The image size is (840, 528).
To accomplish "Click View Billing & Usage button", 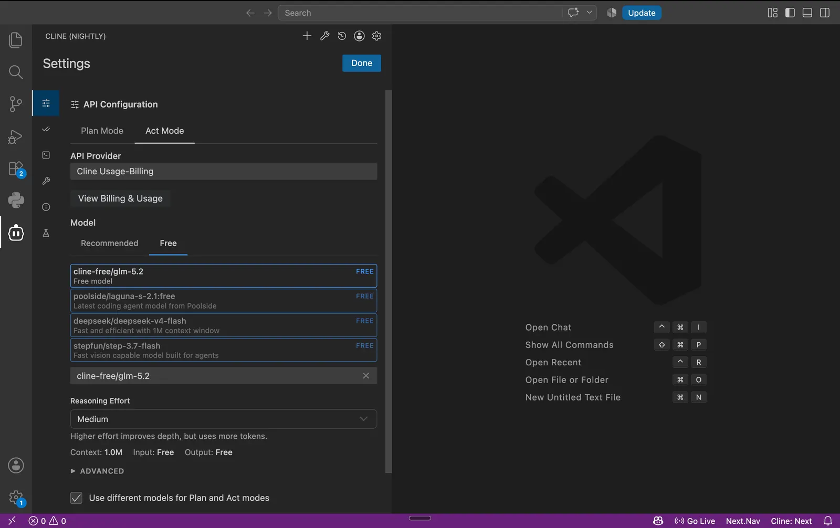I will (120, 198).
